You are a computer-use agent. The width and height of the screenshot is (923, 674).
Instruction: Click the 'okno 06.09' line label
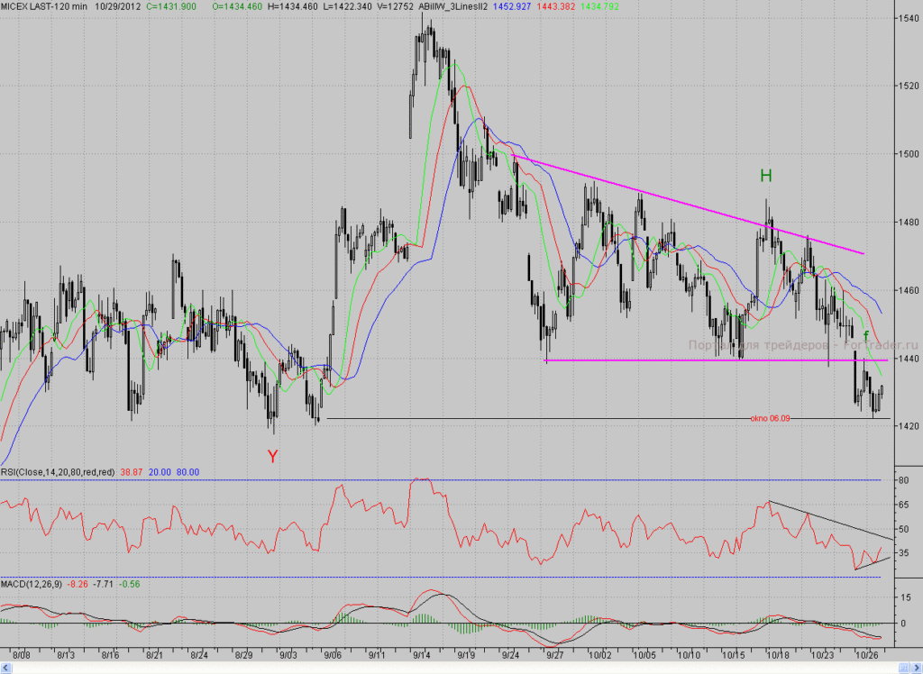point(770,418)
